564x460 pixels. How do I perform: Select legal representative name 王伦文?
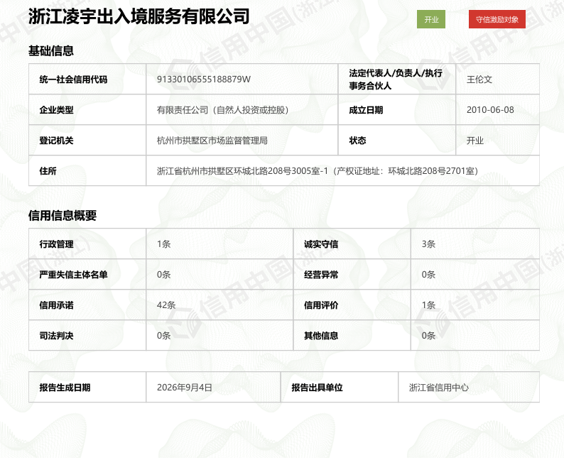click(479, 80)
